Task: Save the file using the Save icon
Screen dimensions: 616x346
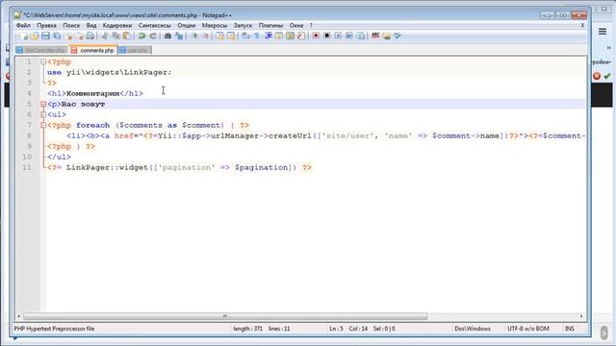Action: coord(45,37)
